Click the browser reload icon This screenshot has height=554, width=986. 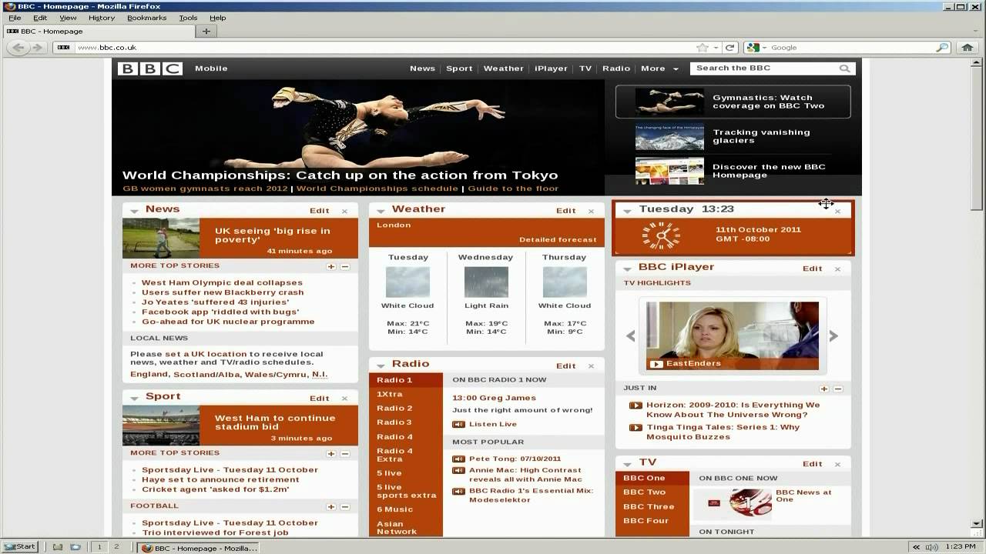[729, 47]
